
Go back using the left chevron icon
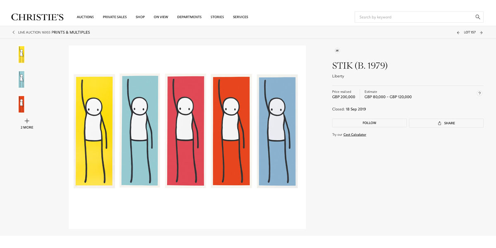14,32
